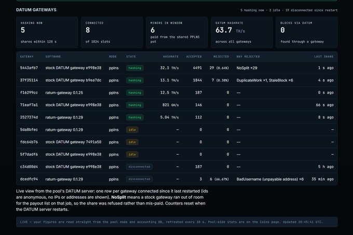Click the idle badge in the 5f7dadf6 row
Viewport: 353px width, 235px height.
coord(132,154)
